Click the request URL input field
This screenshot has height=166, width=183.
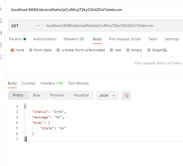pyautogui.click(x=113, y=26)
